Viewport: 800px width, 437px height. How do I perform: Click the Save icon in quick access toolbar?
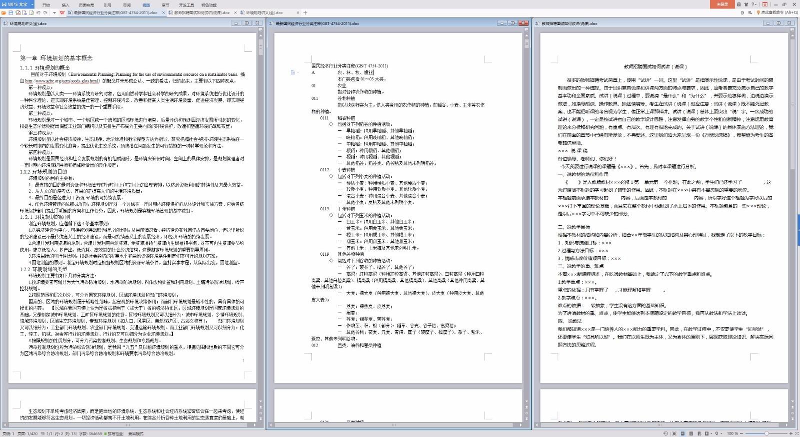pos(11,12)
